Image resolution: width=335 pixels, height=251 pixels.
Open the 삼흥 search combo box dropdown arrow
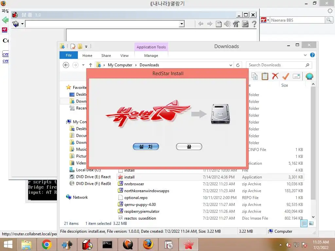coord(182,24)
